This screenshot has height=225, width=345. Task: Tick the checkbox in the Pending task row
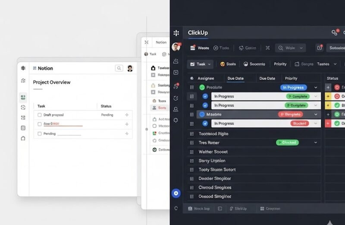tap(40, 133)
